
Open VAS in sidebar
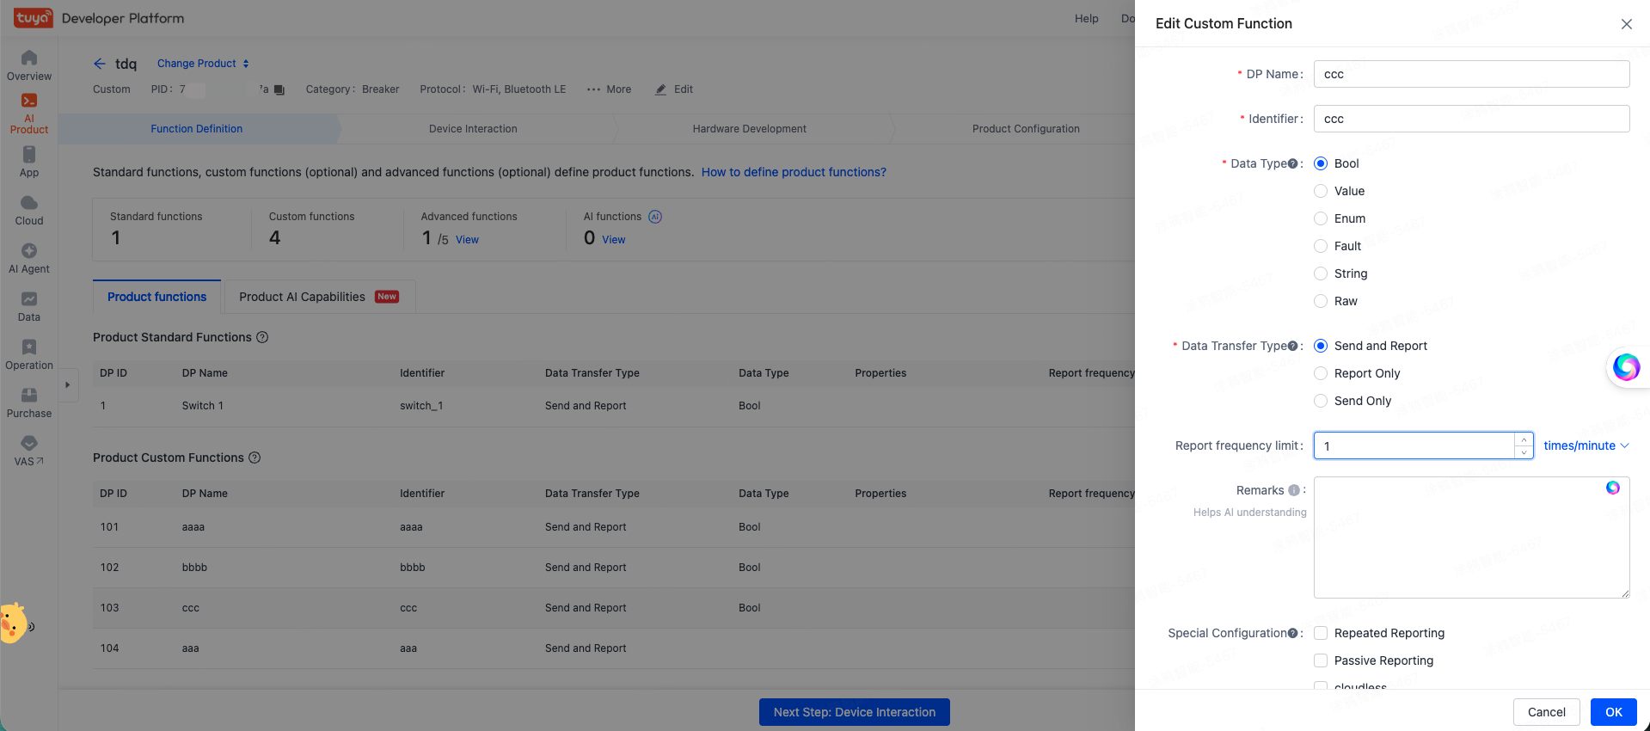pos(29,451)
